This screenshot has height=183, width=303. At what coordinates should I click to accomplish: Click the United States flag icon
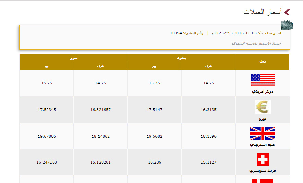point(263,80)
